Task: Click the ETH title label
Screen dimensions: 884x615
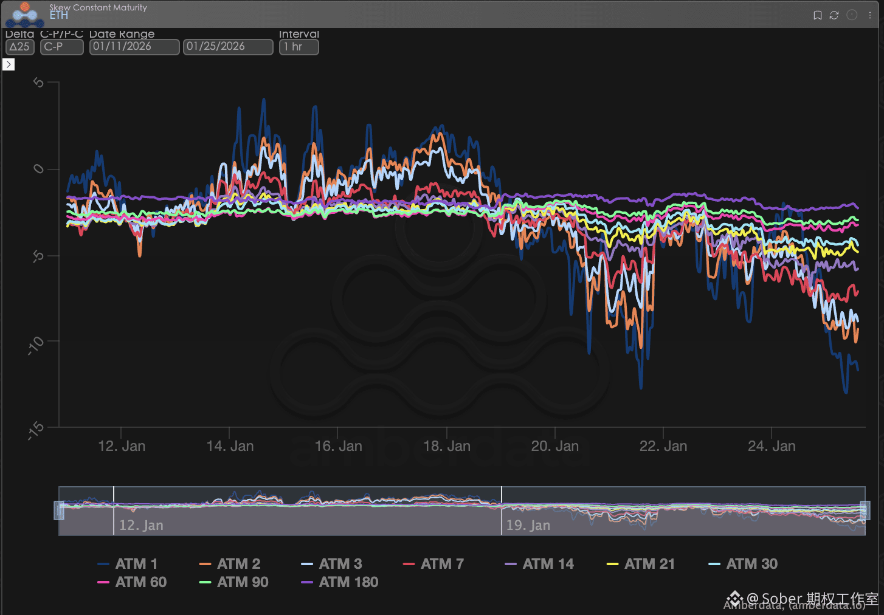Action: tap(59, 16)
